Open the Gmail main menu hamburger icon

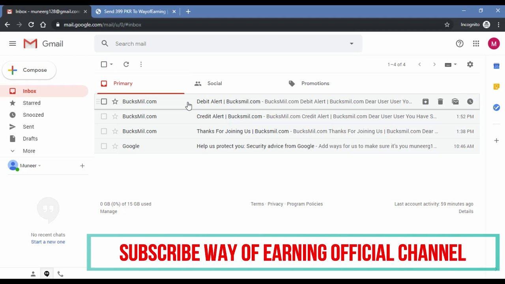[x=13, y=44]
